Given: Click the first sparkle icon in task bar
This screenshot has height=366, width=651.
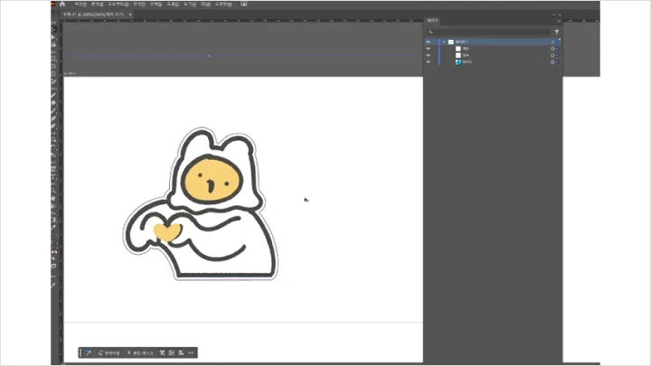Looking at the screenshot, I should 89,352.
